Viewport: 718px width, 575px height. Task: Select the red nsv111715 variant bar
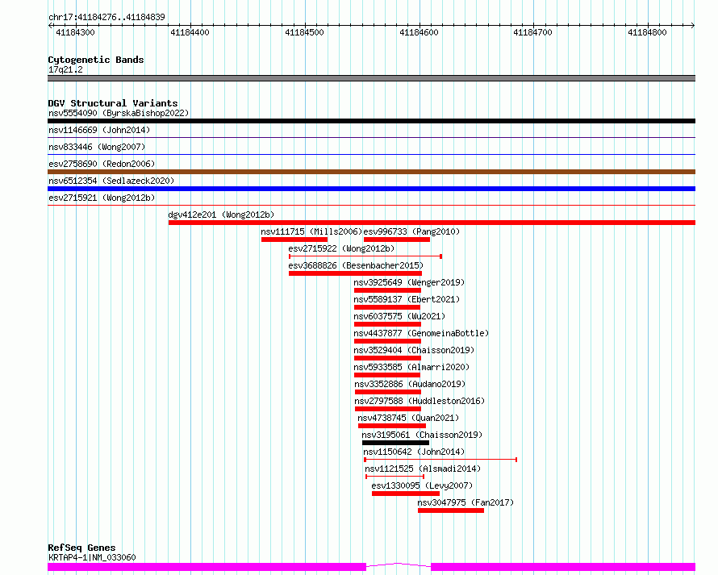pyautogui.click(x=294, y=240)
